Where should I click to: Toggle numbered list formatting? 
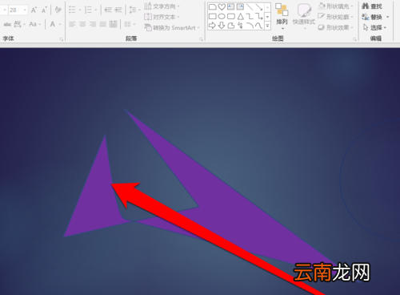pos(88,10)
